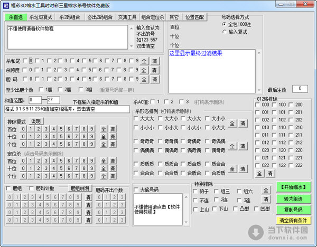Screen dimensions: 317x247
Task: Check the 大大大 pattern box
Action: point(136,119)
